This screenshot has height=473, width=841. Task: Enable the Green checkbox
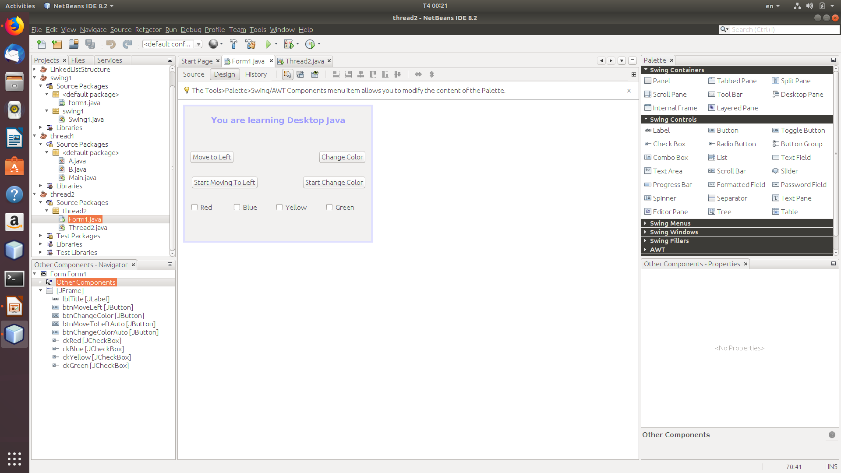click(329, 207)
